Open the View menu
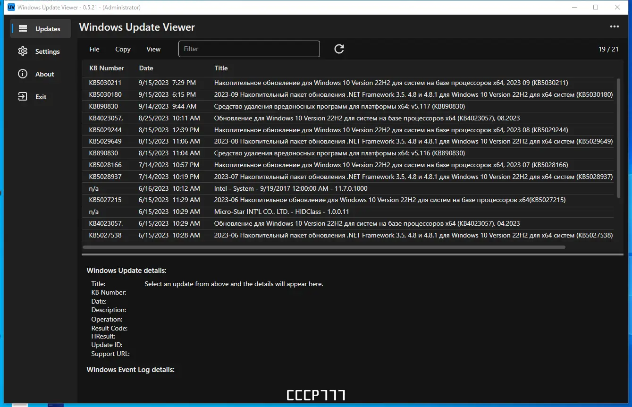 point(153,49)
